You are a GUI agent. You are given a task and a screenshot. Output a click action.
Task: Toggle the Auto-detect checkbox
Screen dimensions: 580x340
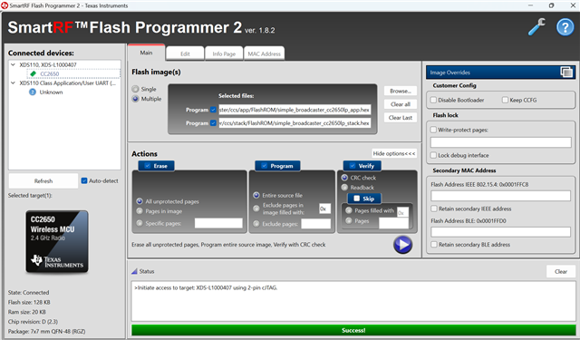(84, 181)
